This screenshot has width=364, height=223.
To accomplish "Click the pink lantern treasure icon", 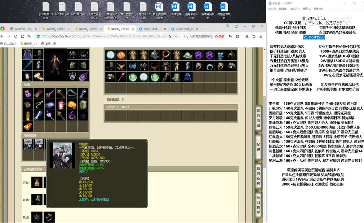I will [61, 105].
